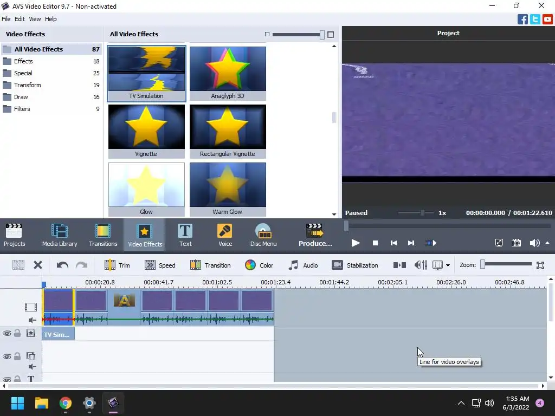The height and width of the screenshot is (416, 555).
Task: Select All Video Effects category
Action: pyautogui.click(x=51, y=49)
